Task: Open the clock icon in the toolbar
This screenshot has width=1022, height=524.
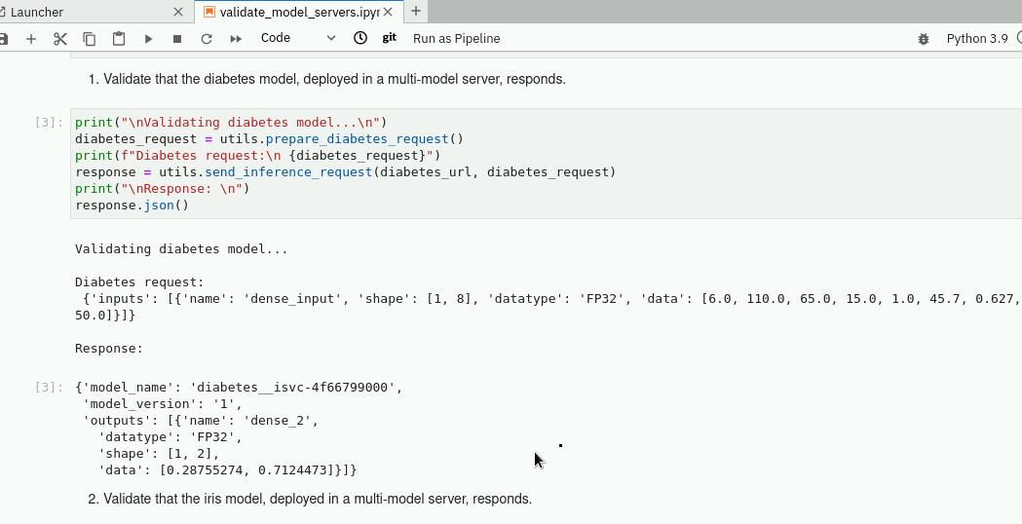Action: pyautogui.click(x=360, y=38)
